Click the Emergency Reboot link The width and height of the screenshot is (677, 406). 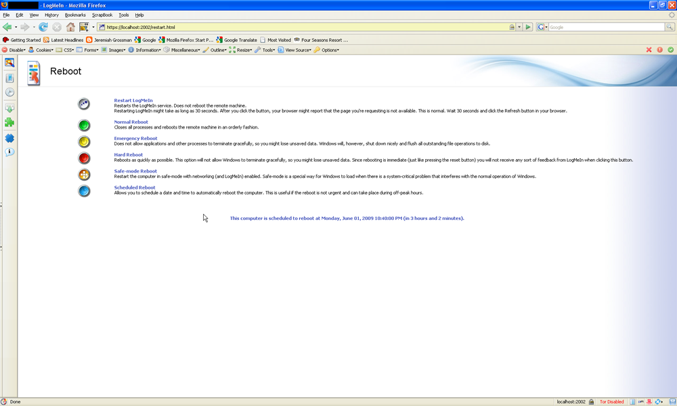[135, 139]
